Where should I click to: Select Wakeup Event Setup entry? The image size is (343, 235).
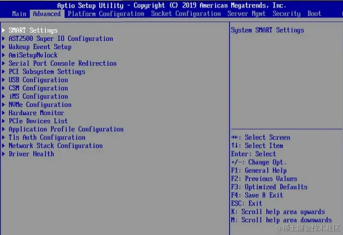[40, 47]
